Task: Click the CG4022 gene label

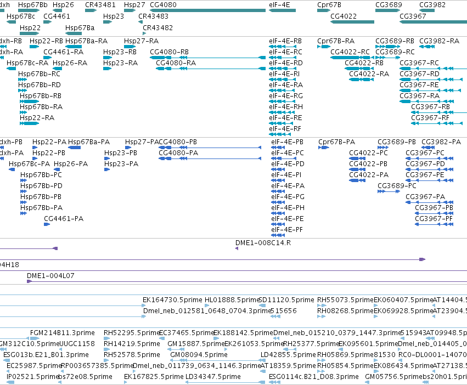Action: click(344, 16)
